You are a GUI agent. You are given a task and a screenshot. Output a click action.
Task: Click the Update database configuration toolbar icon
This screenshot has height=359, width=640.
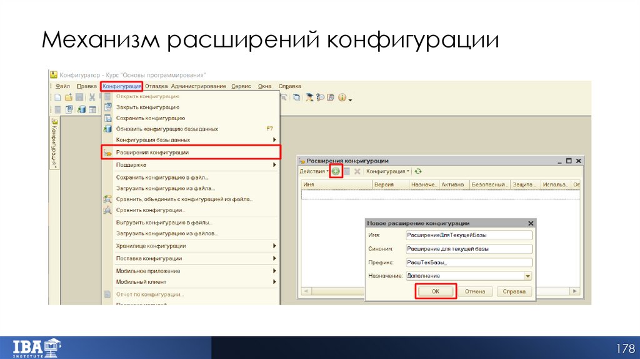tap(82, 109)
